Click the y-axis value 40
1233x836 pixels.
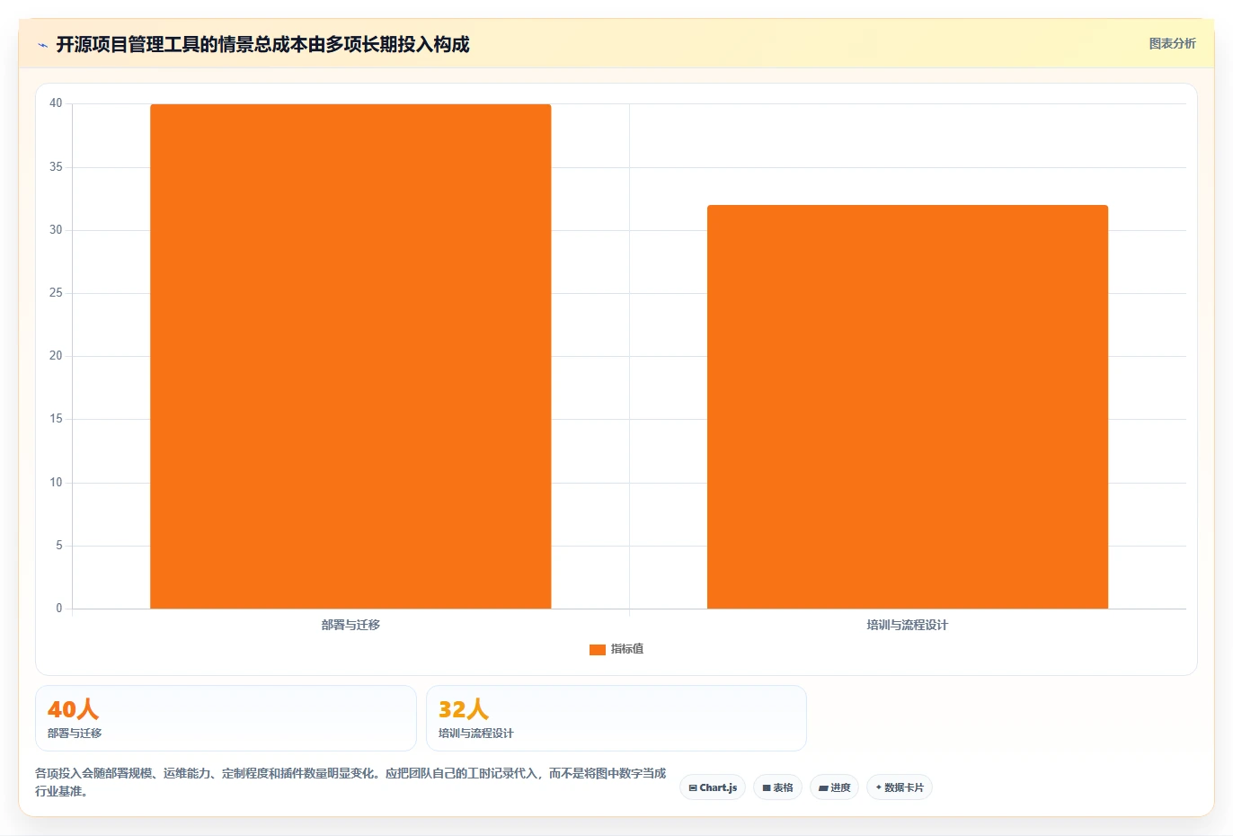point(56,103)
